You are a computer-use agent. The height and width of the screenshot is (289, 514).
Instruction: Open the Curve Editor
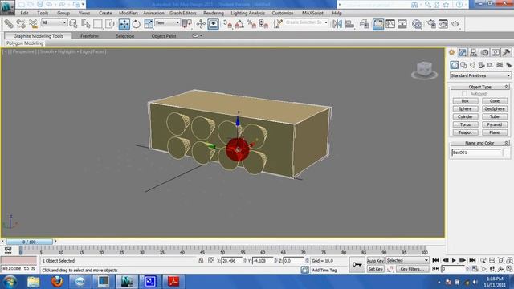390,23
